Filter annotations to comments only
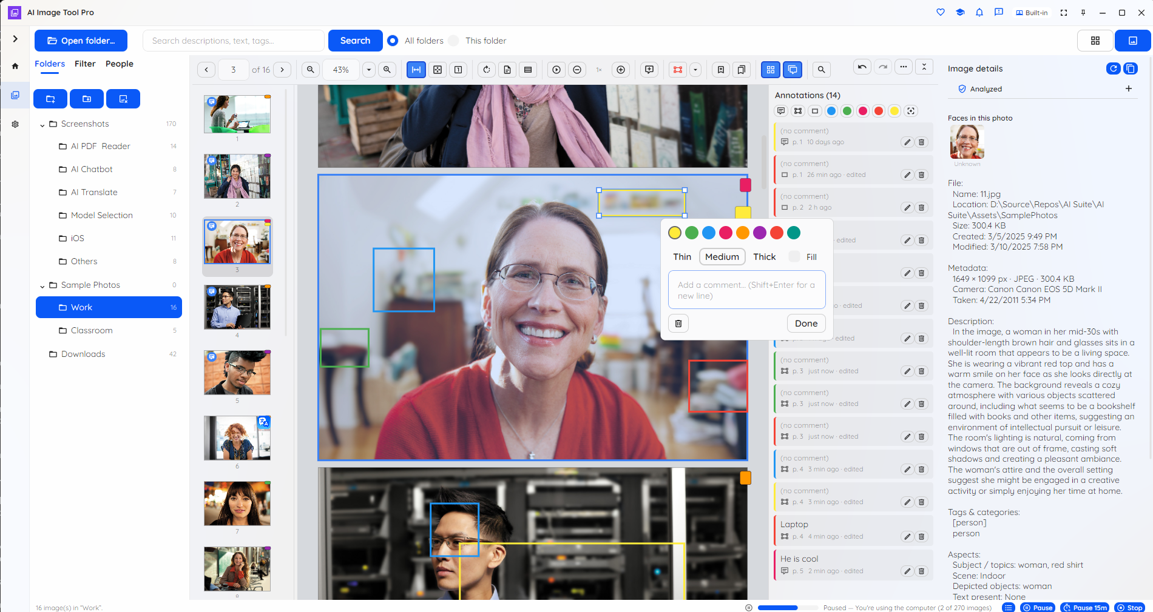The width and height of the screenshot is (1153, 612). (781, 111)
